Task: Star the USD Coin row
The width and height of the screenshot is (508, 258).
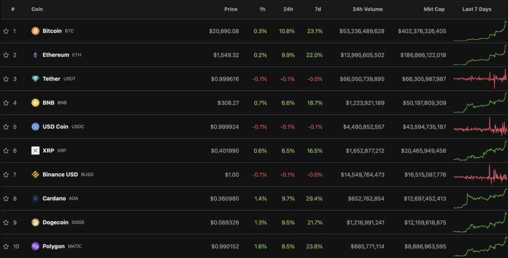Action: [6, 127]
